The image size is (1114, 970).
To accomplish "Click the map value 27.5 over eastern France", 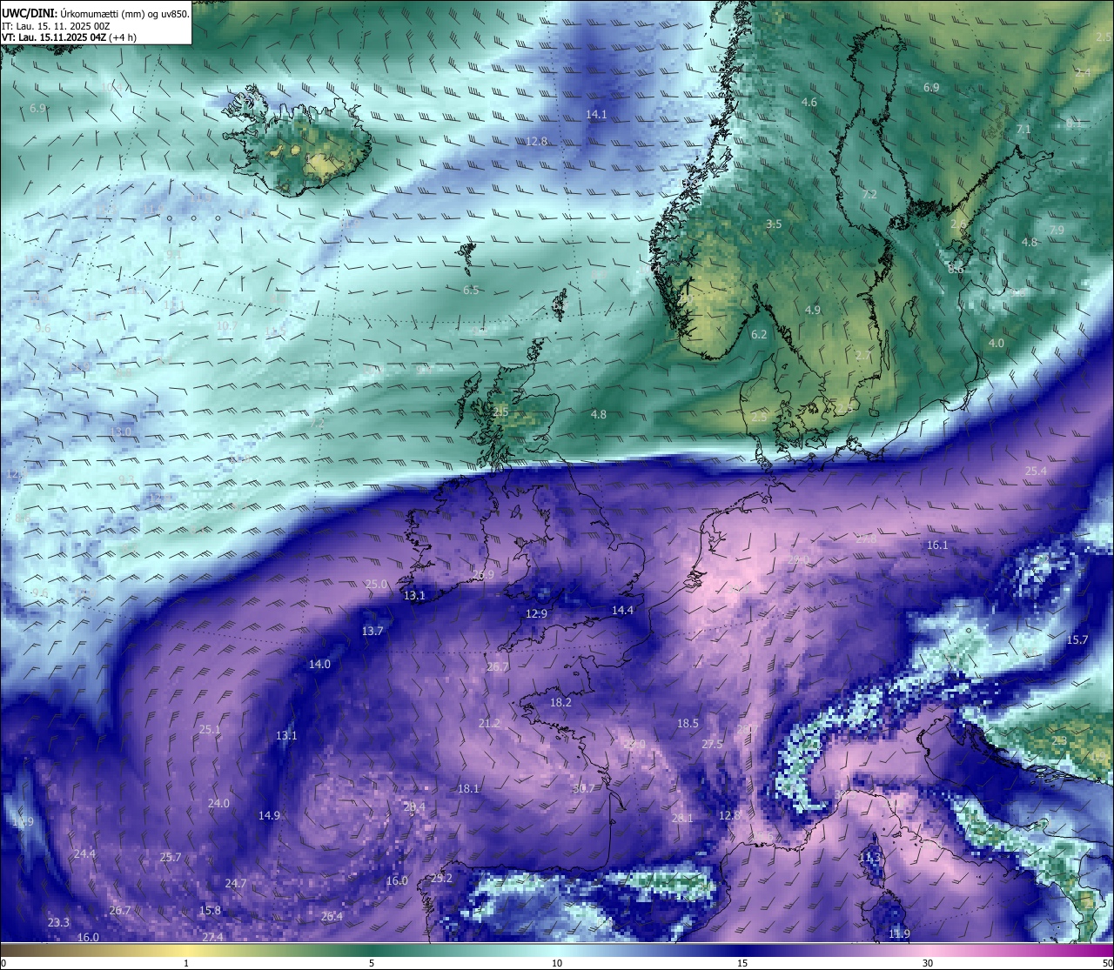I will (712, 745).
